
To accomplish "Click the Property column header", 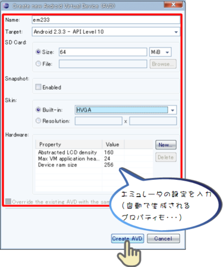I will pyautogui.click(x=69, y=144).
